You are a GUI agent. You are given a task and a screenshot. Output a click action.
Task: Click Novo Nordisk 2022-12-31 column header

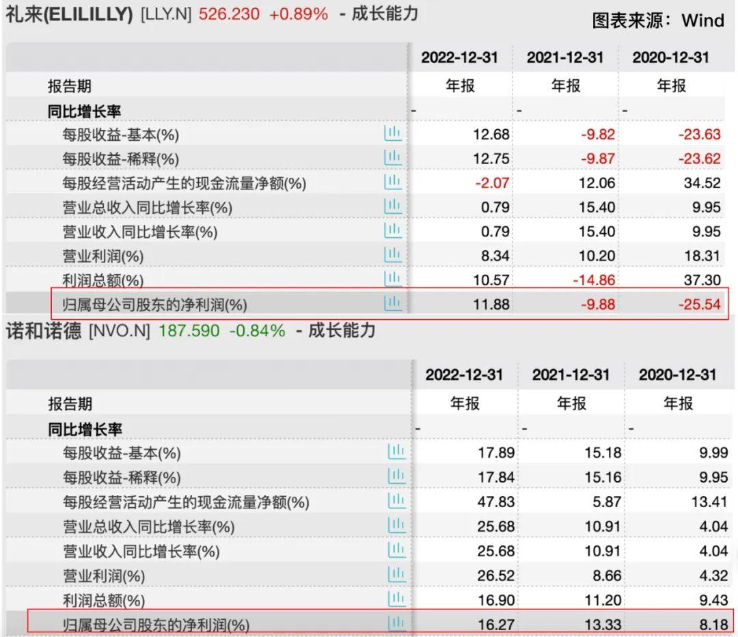coord(464,375)
